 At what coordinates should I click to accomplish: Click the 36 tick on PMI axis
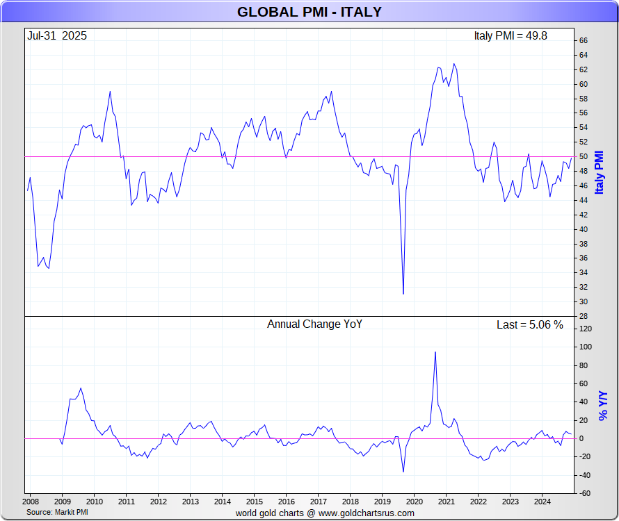584,258
